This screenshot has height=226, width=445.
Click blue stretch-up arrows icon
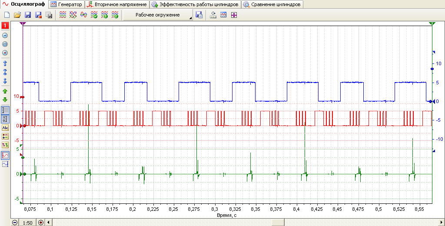(x=5, y=63)
